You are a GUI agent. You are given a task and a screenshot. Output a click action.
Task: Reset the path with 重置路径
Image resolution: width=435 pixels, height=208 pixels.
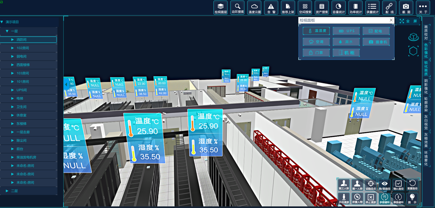tap(412, 185)
